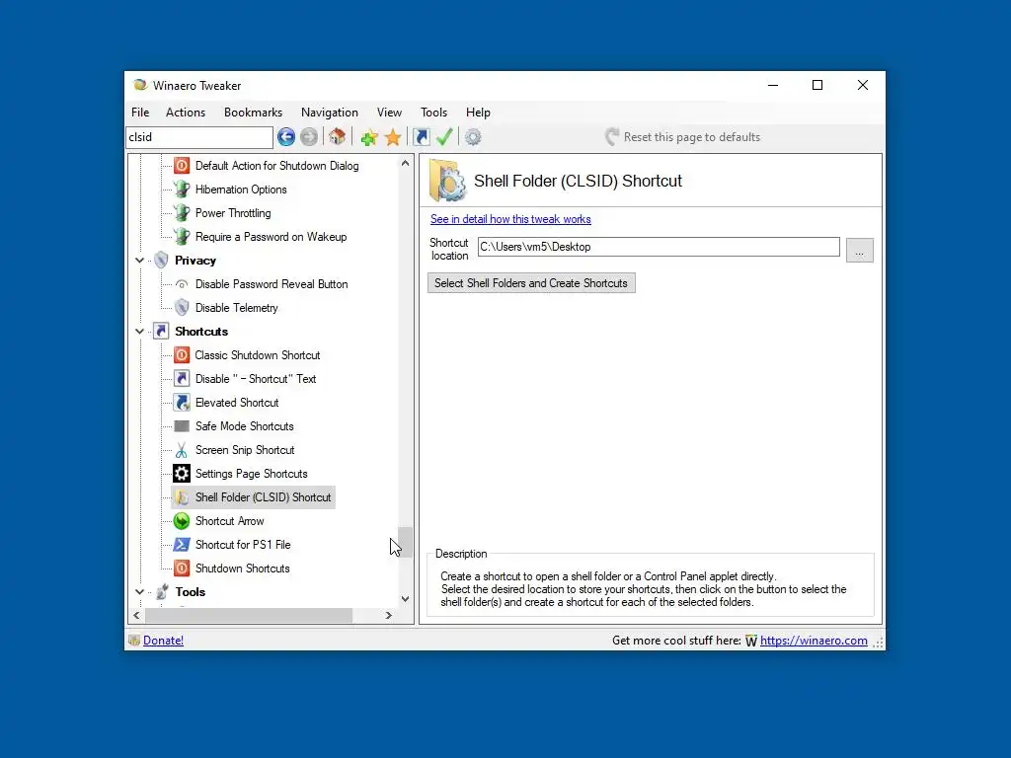Click the Disable Shortcut Text icon
This screenshot has width=1011, height=758.
pyautogui.click(x=182, y=379)
